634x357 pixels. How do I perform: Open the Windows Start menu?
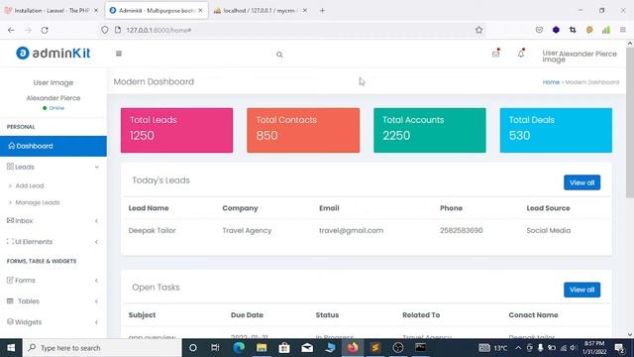[11, 348]
